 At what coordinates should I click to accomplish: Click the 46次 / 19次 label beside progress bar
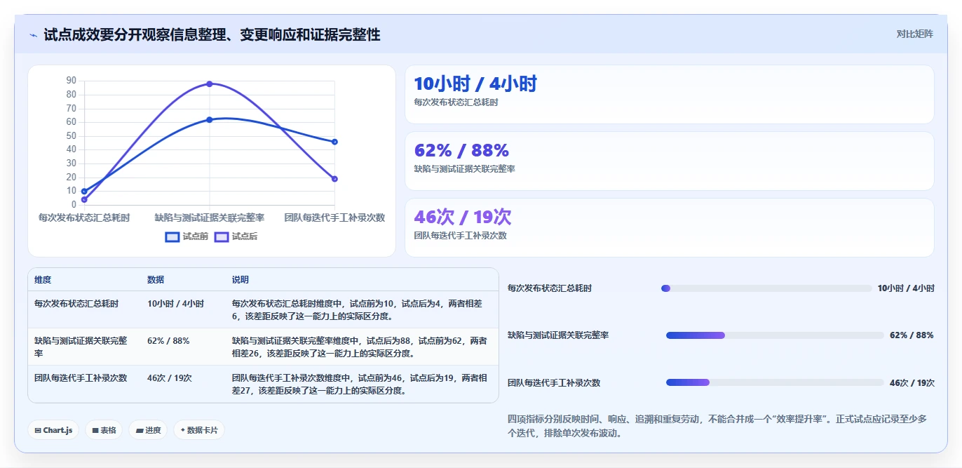[912, 383]
